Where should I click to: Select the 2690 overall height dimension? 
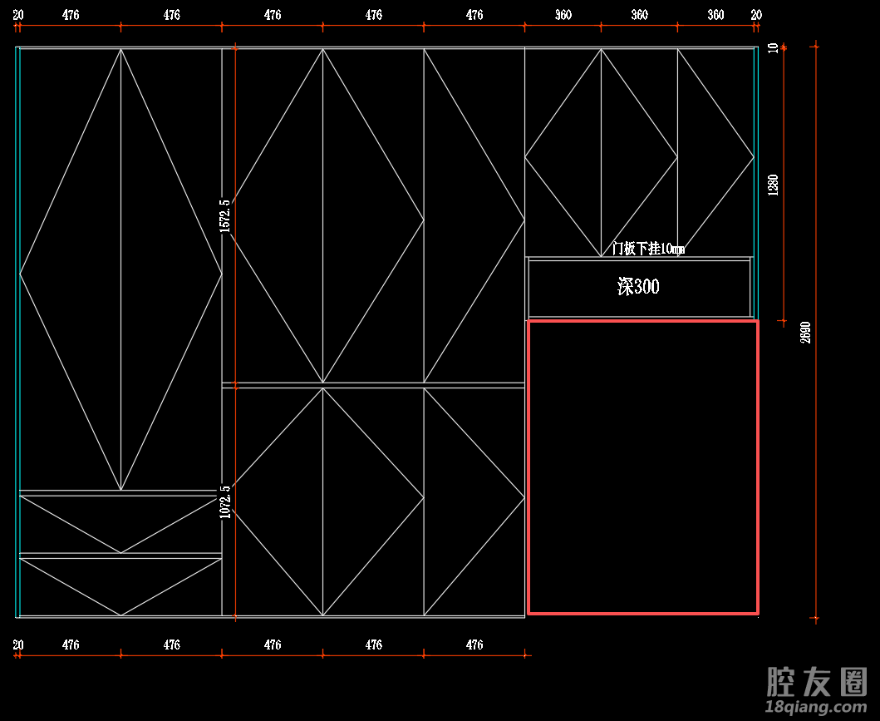coord(805,332)
